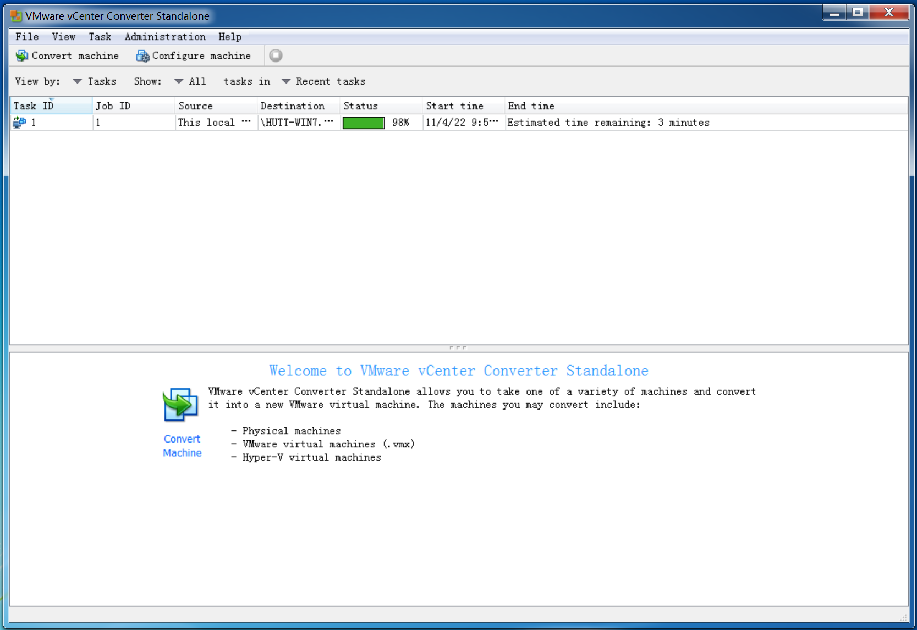Click the 'Welcome to VMware vCenter Converter Standalone' heading

459,371
